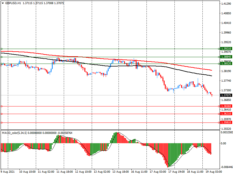Select the 1.36560 red price label
This screenshot has height=175, width=233.
pyautogui.click(x=226, y=106)
